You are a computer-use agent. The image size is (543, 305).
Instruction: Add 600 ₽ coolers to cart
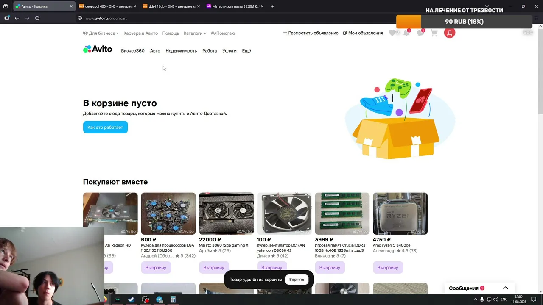pos(156,268)
